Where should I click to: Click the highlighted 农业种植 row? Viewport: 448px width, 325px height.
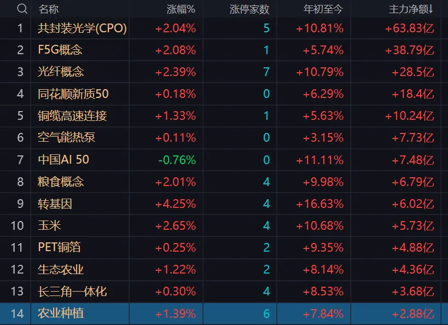pyautogui.click(x=224, y=314)
